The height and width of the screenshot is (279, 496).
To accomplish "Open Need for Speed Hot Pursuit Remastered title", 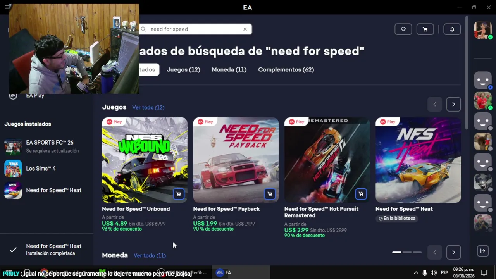I will point(321,212).
